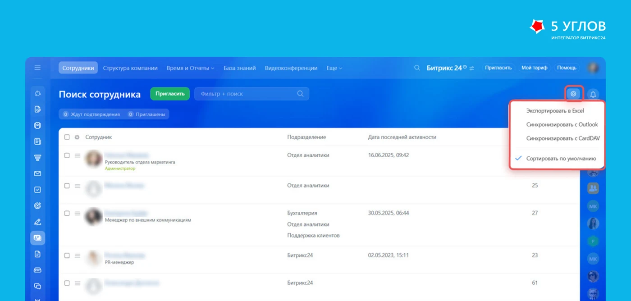The image size is (631, 301).
Task: Open the notifications bell icon
Action: (593, 94)
